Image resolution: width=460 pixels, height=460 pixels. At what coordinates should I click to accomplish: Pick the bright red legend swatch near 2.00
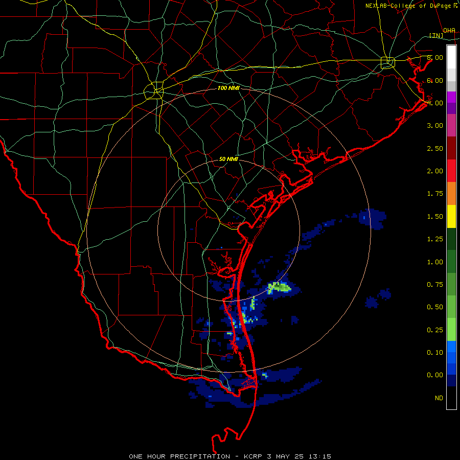451,171
